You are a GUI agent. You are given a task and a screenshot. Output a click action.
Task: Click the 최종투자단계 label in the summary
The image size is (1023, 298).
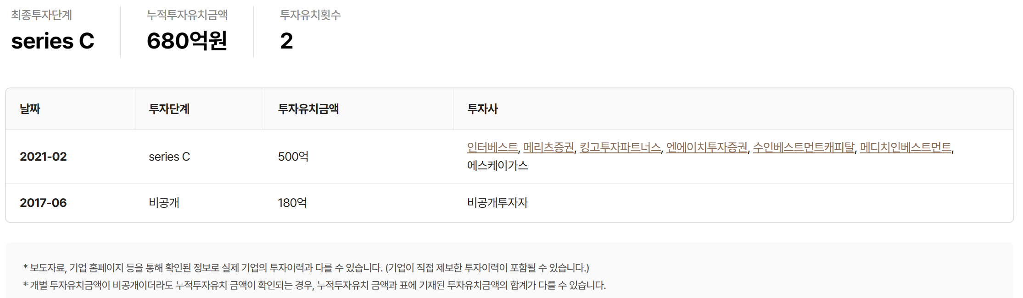click(x=41, y=15)
